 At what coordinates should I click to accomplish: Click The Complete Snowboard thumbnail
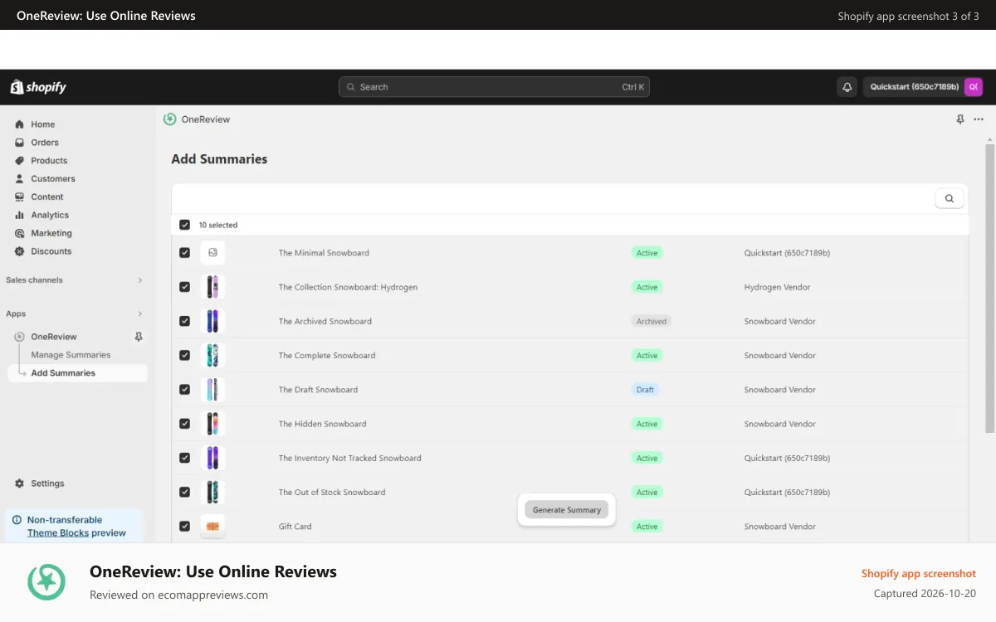[213, 356]
